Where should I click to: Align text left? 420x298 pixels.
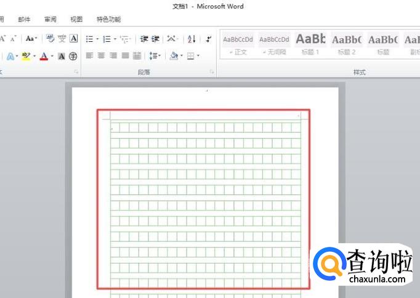click(x=89, y=55)
